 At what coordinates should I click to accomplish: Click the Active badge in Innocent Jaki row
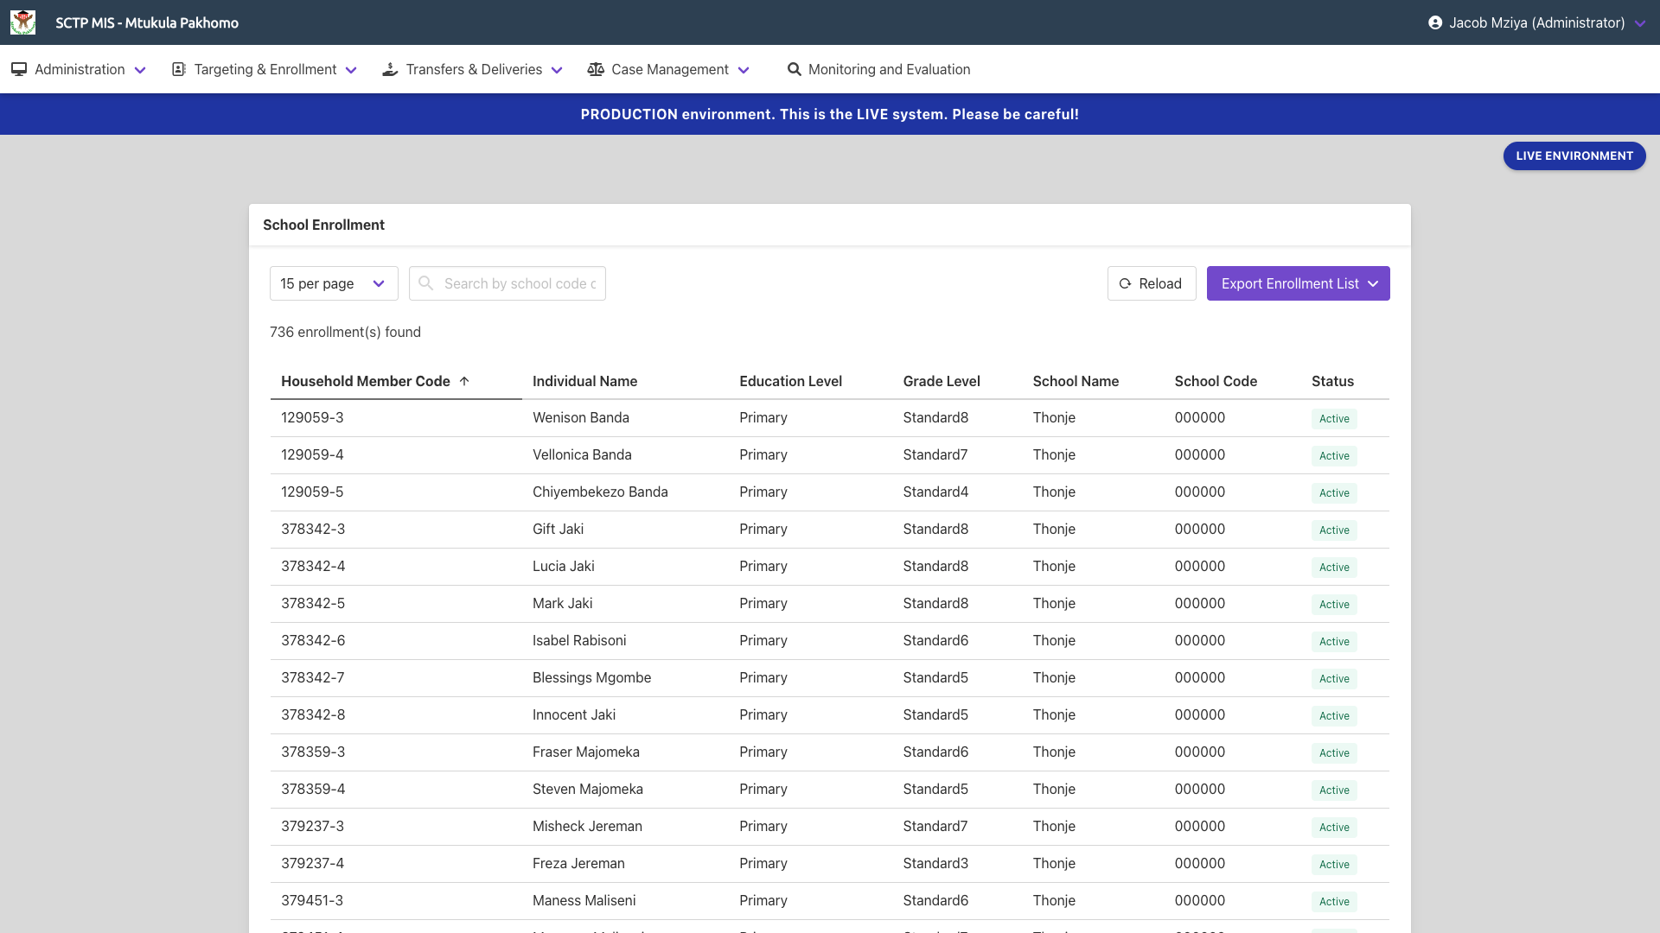pyautogui.click(x=1334, y=716)
